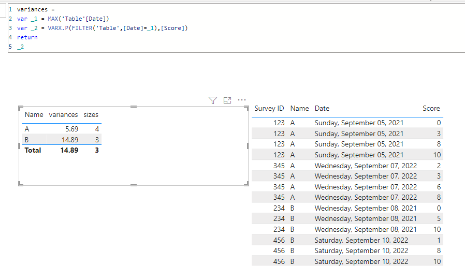
Task: Click the 'return' keyword line
Action: 27,37
